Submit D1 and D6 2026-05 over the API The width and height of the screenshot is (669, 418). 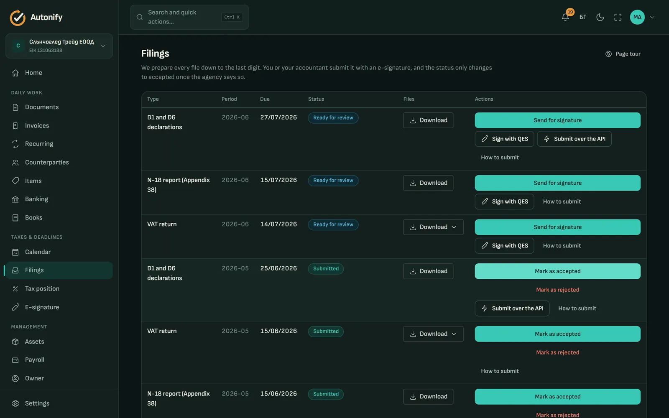[x=512, y=308]
